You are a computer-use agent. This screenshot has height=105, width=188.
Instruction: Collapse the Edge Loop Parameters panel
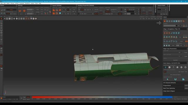175,49
